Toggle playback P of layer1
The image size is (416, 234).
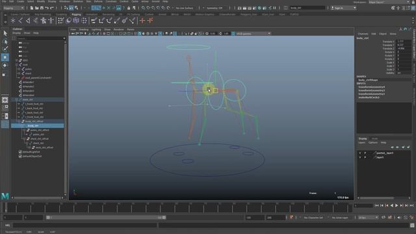pyautogui.click(x=365, y=157)
